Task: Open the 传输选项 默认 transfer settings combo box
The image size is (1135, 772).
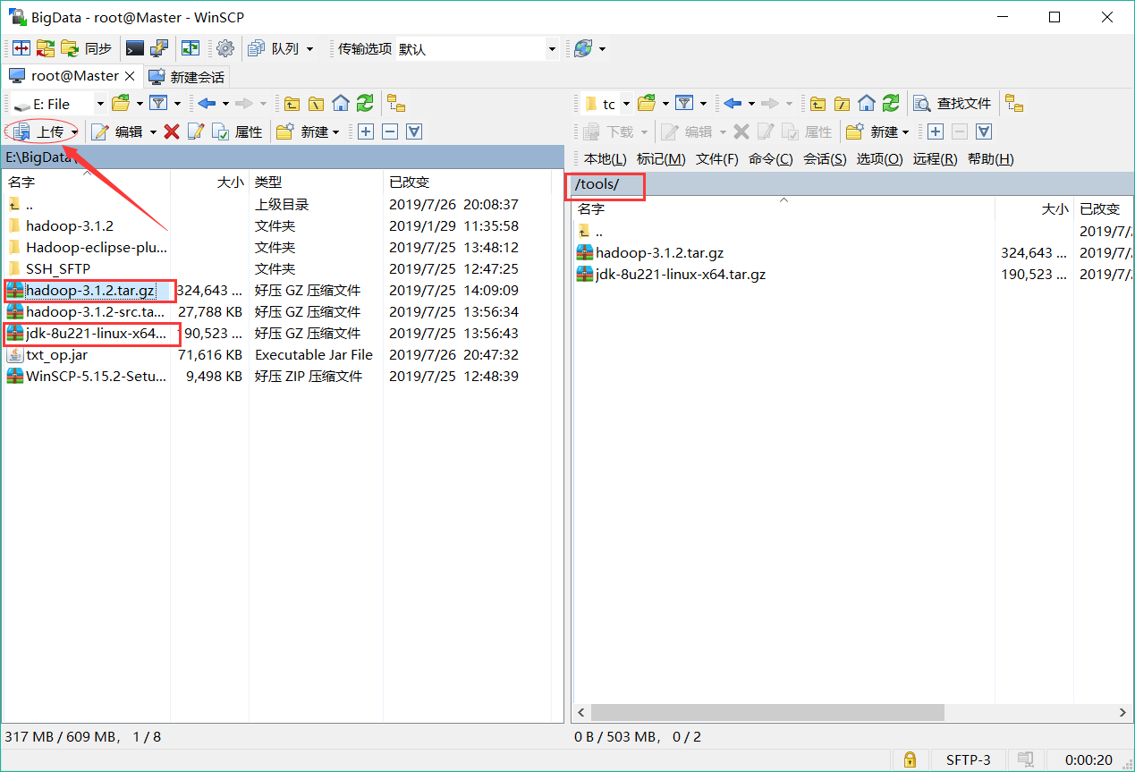Action: pyautogui.click(x=476, y=49)
